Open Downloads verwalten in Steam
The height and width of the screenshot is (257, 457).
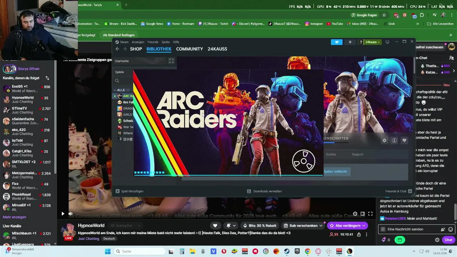[264, 191]
